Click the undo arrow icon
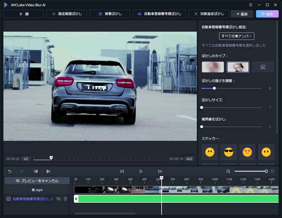This screenshot has width=282, height=218. pos(10,171)
